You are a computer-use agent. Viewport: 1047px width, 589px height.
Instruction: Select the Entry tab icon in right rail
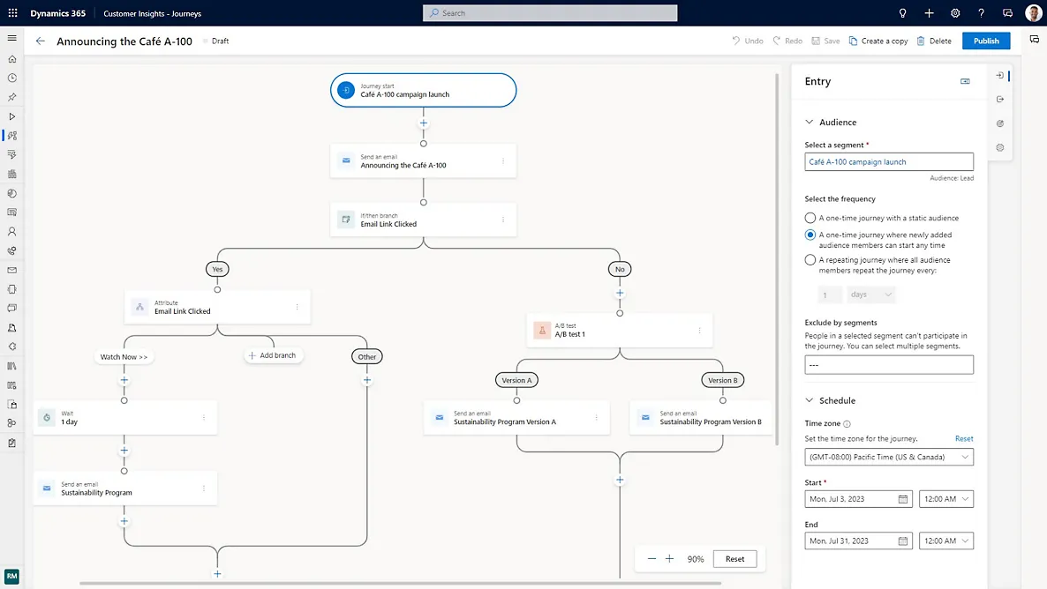(x=999, y=76)
